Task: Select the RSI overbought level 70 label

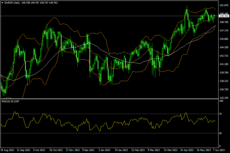Action: pyautogui.click(x=220, y=114)
